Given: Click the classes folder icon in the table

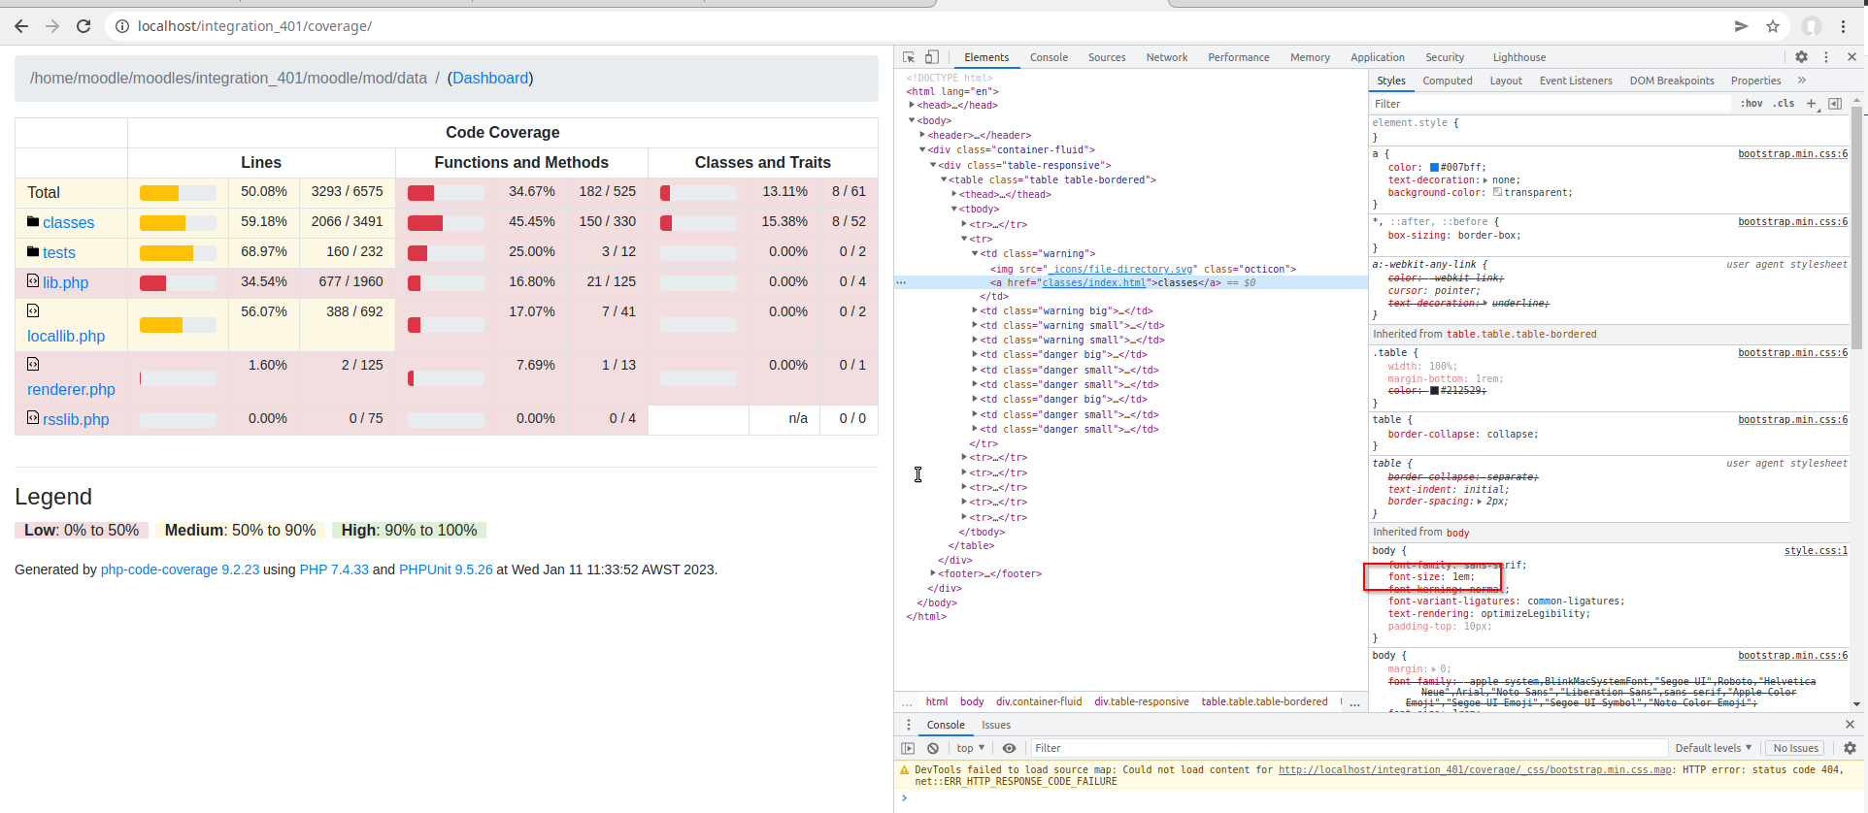Looking at the screenshot, I should (x=33, y=221).
